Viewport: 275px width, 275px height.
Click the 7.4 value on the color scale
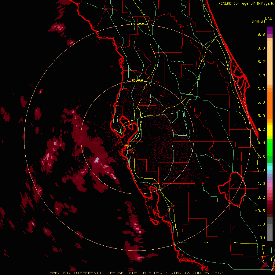(261, 75)
